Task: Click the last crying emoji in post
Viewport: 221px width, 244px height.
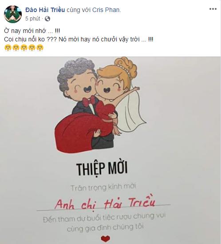Action: pyautogui.click(x=40, y=48)
